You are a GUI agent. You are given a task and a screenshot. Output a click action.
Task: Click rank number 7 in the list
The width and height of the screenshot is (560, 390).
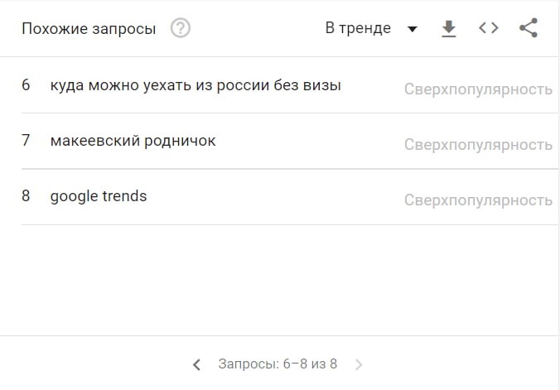click(26, 141)
